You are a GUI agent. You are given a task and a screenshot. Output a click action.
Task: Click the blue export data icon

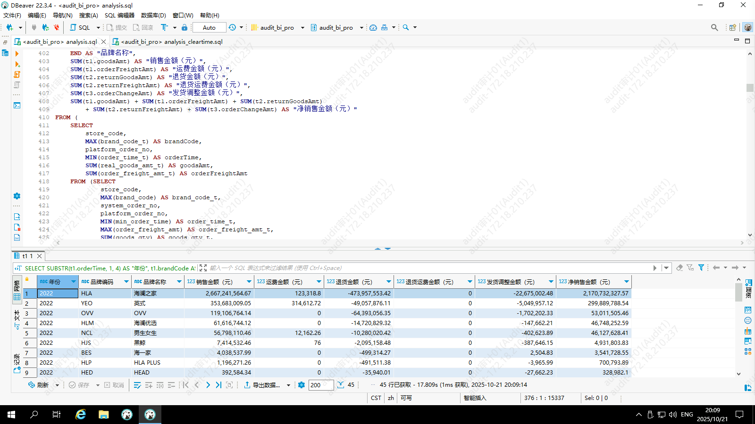(247, 385)
